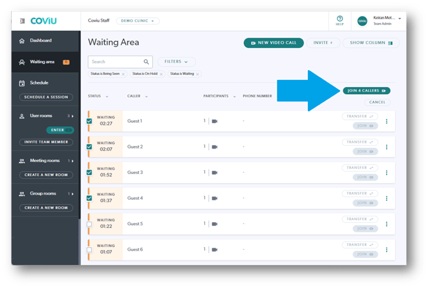The width and height of the screenshot is (429, 288).
Task: Open Schedule in the sidebar
Action: pyautogui.click(x=39, y=83)
